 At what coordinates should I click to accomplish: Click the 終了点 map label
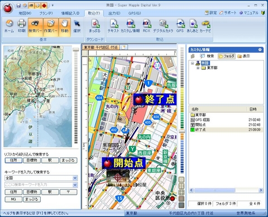click(155, 100)
